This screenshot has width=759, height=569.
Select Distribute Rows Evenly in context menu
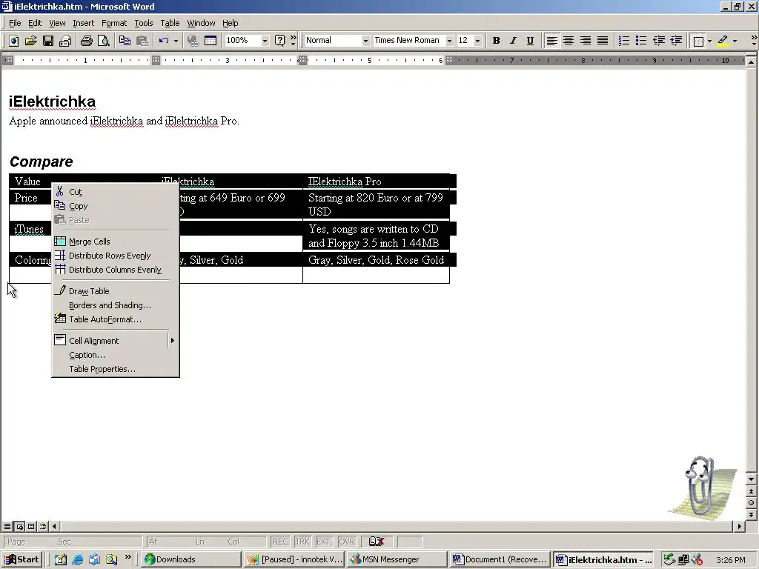click(115, 256)
